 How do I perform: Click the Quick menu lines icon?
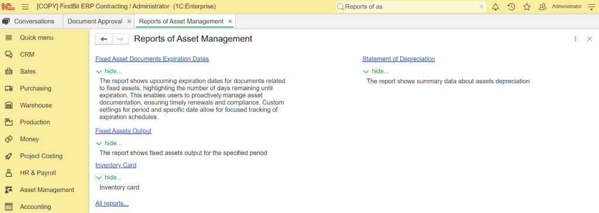click(9, 37)
